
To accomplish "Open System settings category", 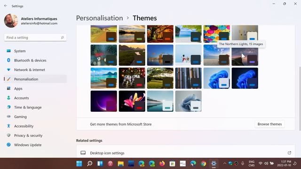I will (x=35, y=51).
